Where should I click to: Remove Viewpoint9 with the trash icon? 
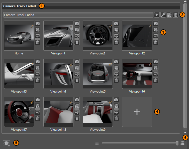[116, 118]
